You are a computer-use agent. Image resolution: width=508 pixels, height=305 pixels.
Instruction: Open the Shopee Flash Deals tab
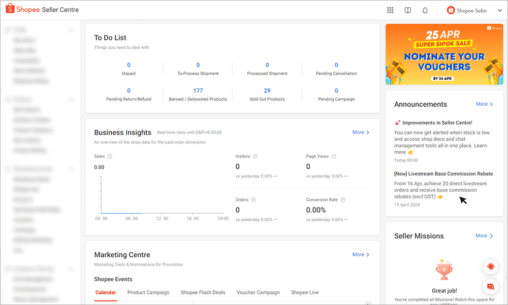[203, 292]
